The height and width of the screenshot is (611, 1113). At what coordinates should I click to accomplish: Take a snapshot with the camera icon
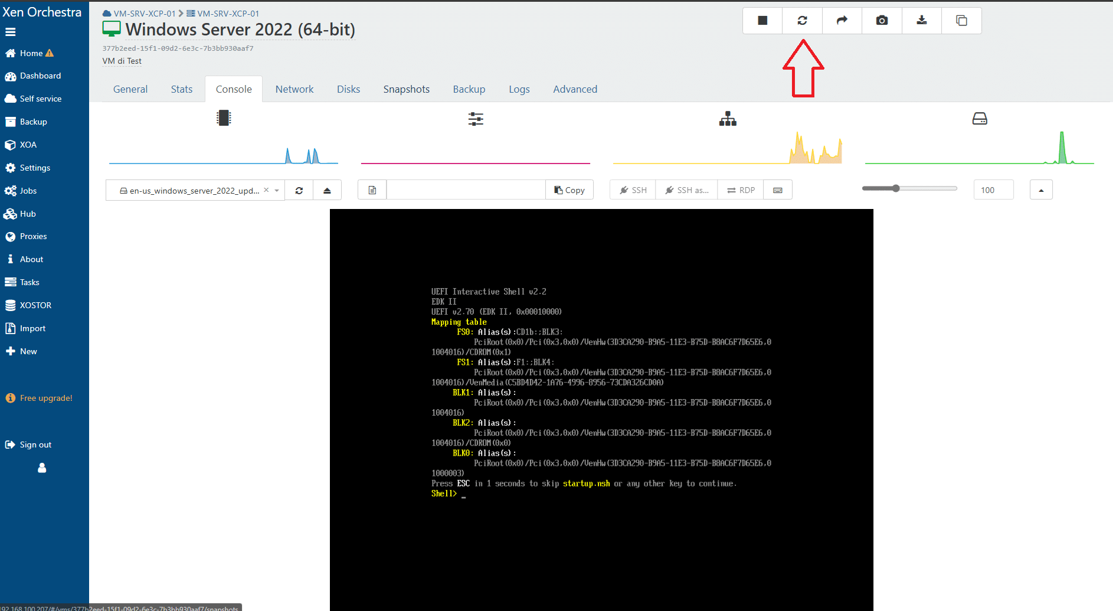click(x=882, y=21)
